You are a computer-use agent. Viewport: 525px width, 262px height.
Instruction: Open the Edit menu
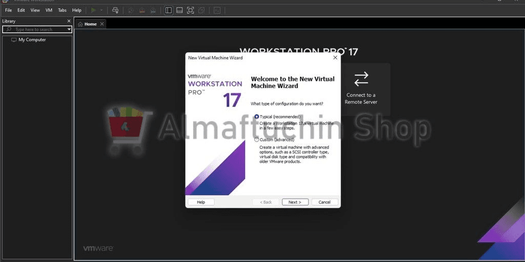(x=21, y=10)
